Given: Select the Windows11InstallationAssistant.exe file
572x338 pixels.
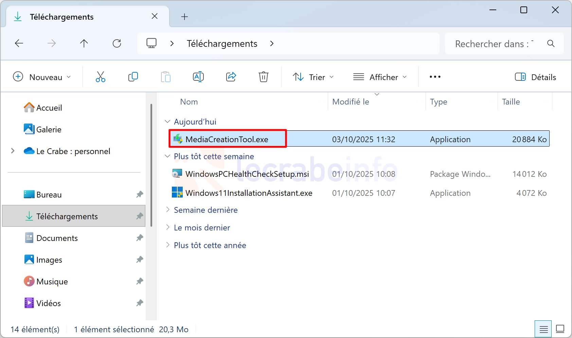Looking at the screenshot, I should (249, 193).
